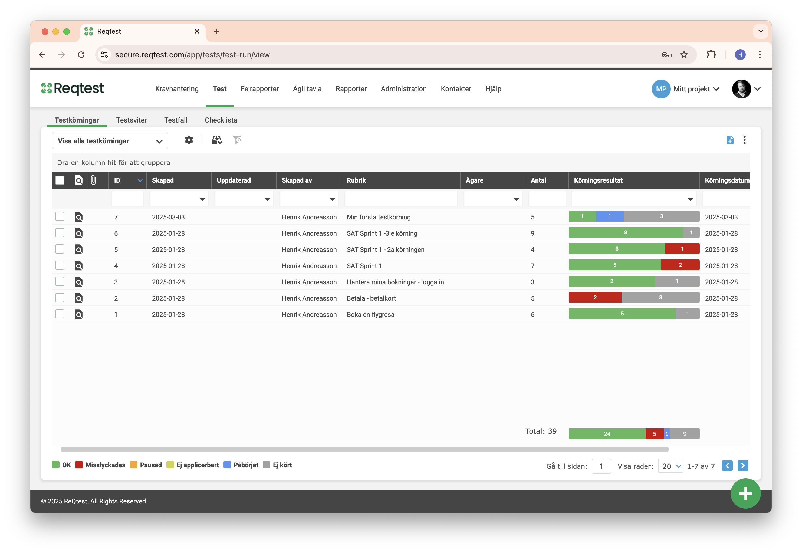Viewport: 802px width, 553px height.
Task: Switch to the Testfall tab
Action: [176, 120]
